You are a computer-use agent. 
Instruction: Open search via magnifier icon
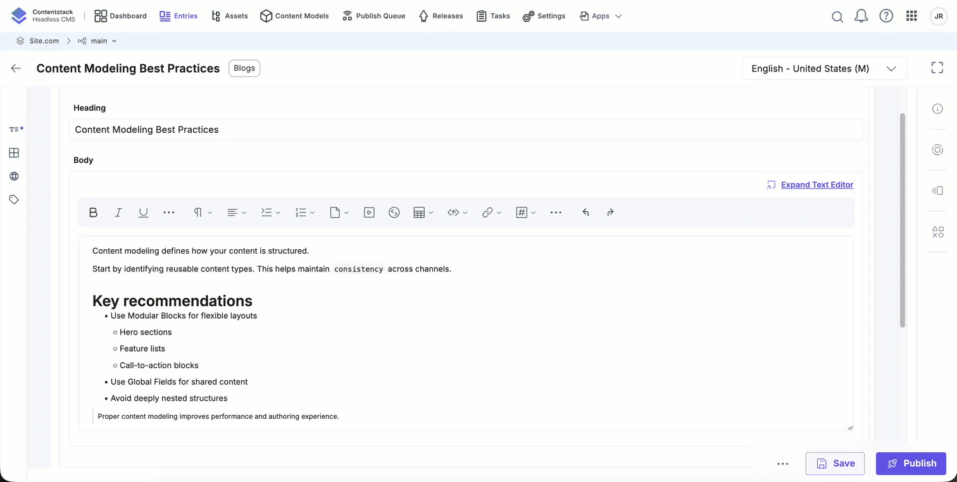[837, 16]
